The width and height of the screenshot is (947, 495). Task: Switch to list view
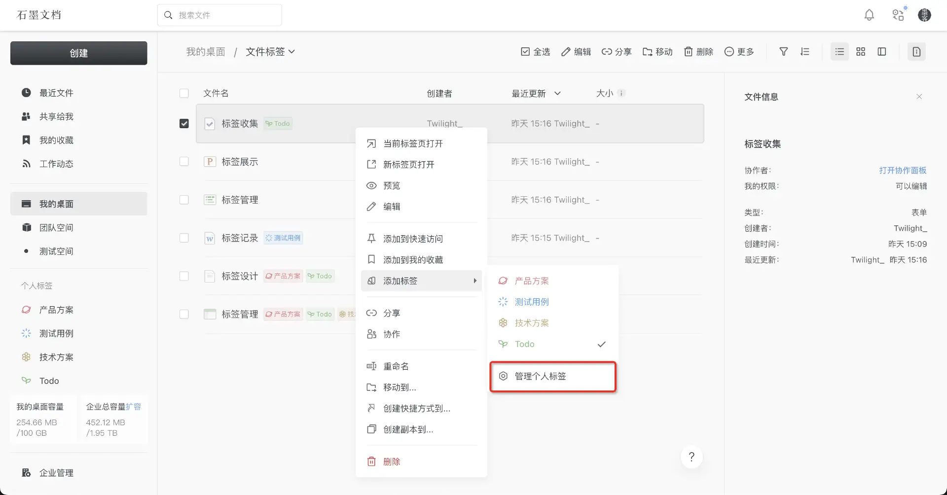pyautogui.click(x=839, y=52)
